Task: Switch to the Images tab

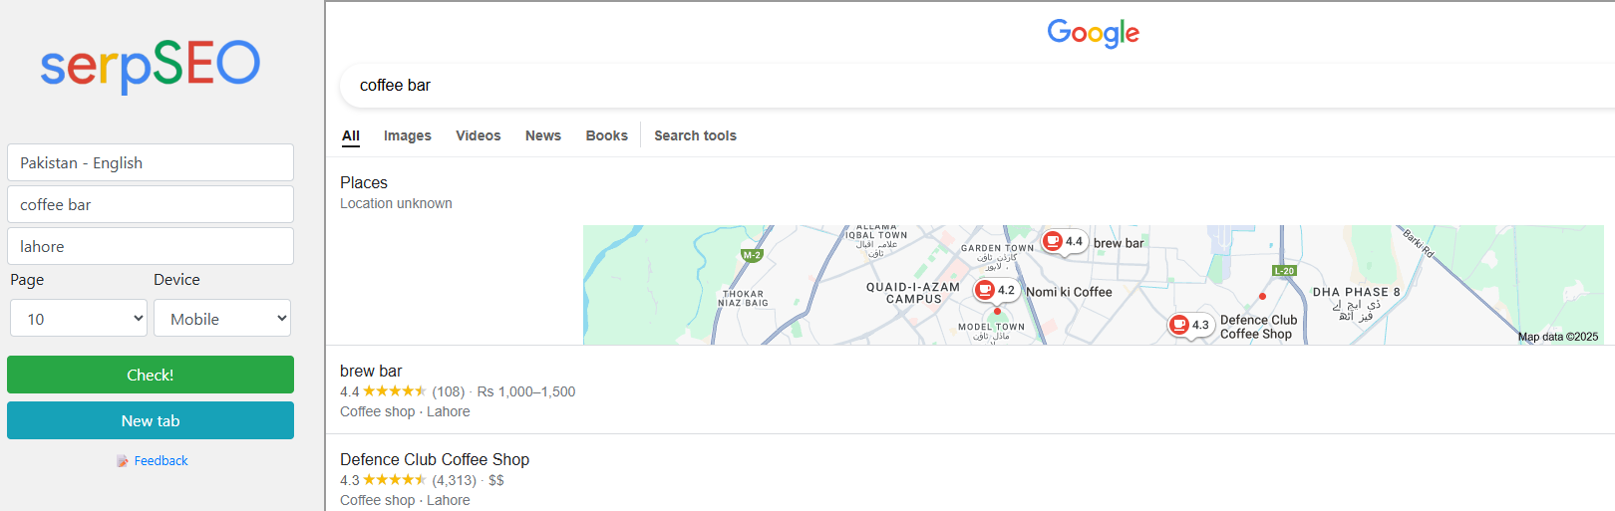Action: tap(407, 136)
